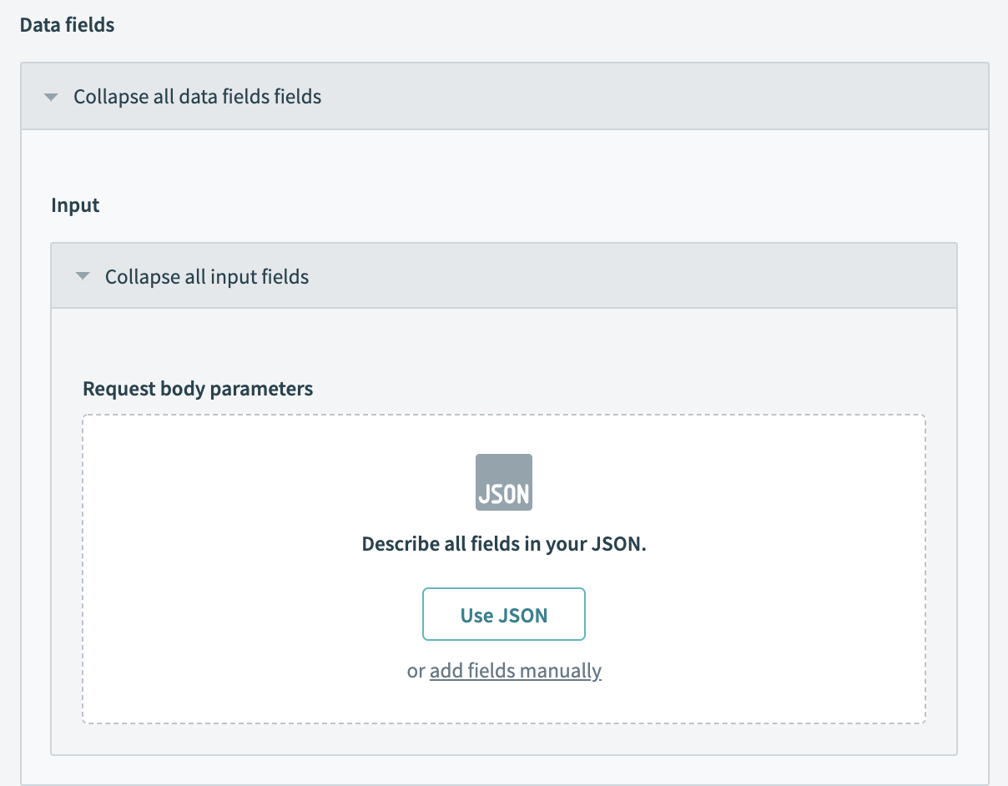Collapse all input fields
This screenshot has width=1008, height=786.
click(206, 275)
